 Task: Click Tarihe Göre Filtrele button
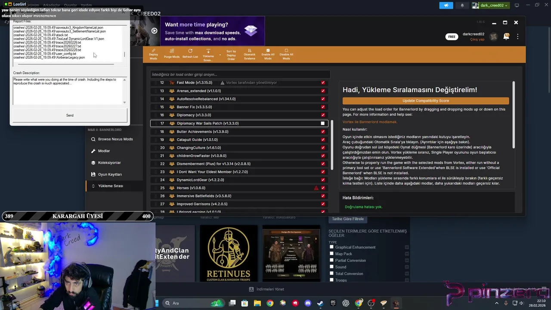(348, 219)
